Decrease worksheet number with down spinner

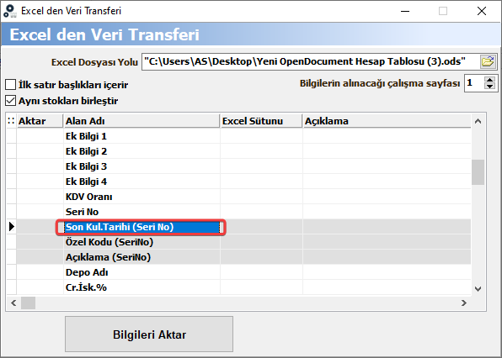490,87
